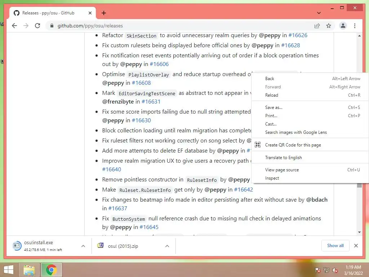Screen dimensions: 369x277
Task: Select Translate to English
Action: 310,158
